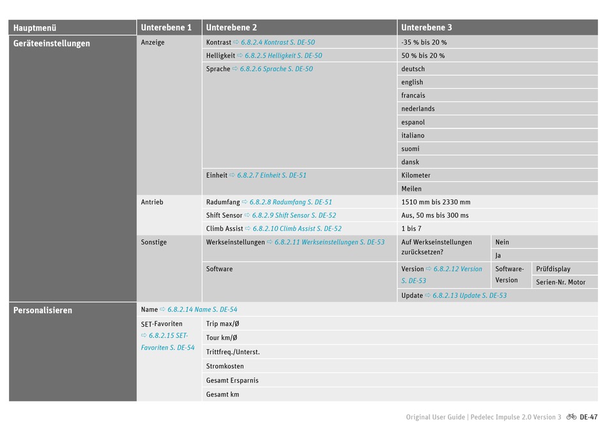Select the Unterebene 1 column header
This screenshot has width=607, height=422.
coord(169,27)
